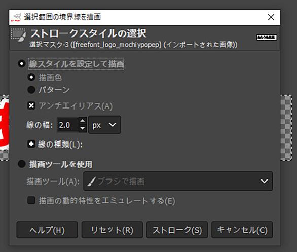Select the 線スタイルを設定して描画 radio option

[x=22, y=64]
